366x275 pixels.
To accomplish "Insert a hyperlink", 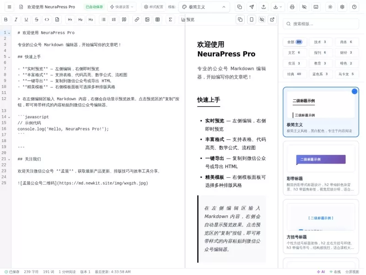I will pos(137,20).
